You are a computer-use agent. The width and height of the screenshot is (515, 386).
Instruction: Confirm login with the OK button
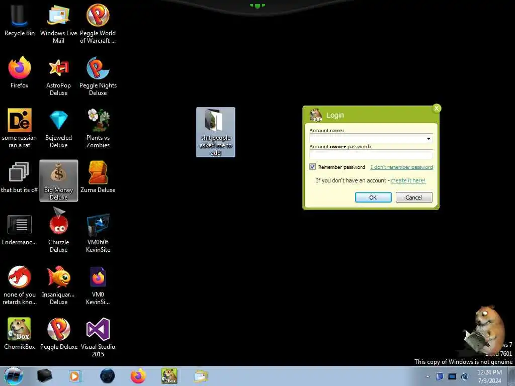coord(373,197)
